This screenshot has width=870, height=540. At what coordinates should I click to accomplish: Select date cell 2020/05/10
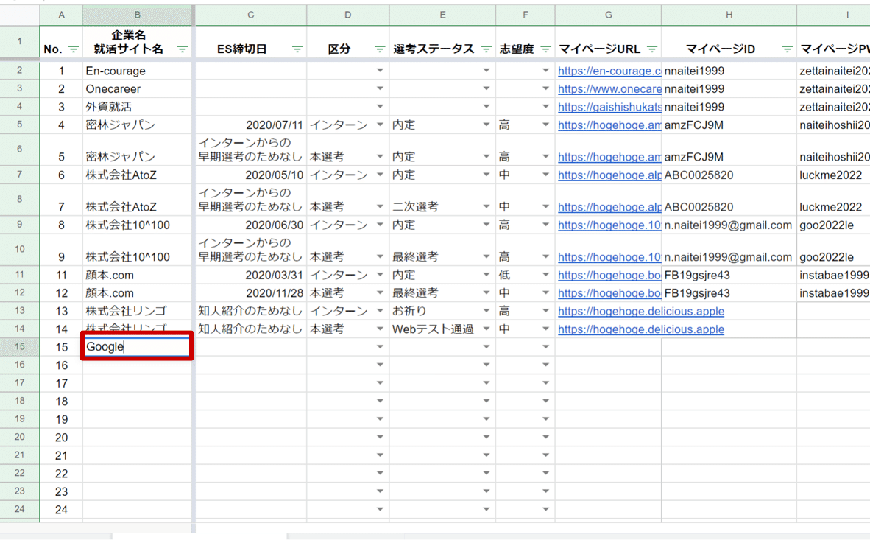pos(251,175)
